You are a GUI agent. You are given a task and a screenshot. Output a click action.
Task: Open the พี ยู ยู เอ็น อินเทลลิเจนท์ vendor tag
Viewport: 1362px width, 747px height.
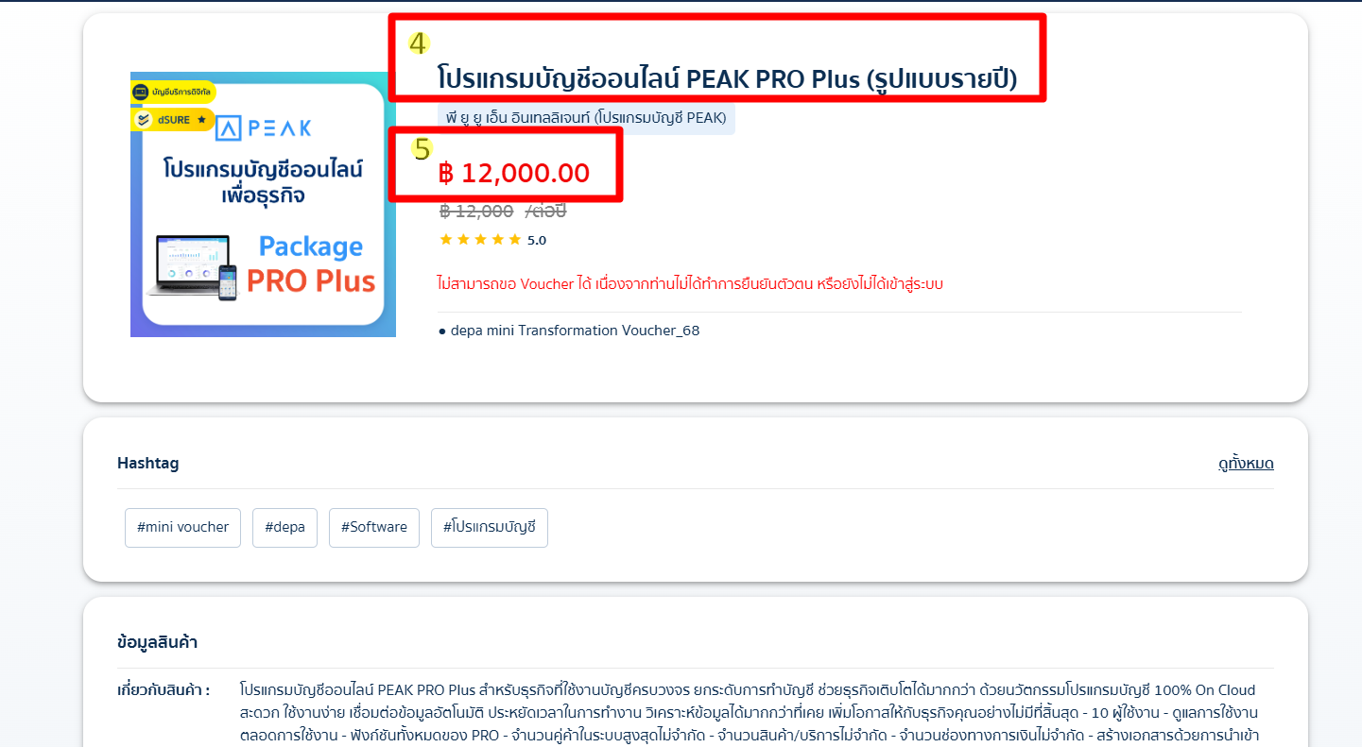click(x=586, y=118)
